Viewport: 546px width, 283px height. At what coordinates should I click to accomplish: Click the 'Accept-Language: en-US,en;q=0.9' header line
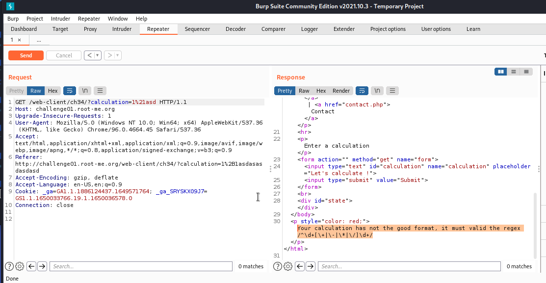[x=68, y=184]
